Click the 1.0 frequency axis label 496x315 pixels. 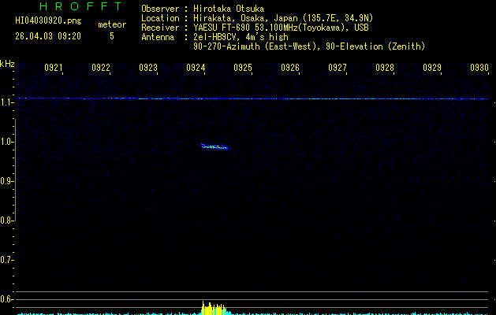pyautogui.click(x=6, y=142)
